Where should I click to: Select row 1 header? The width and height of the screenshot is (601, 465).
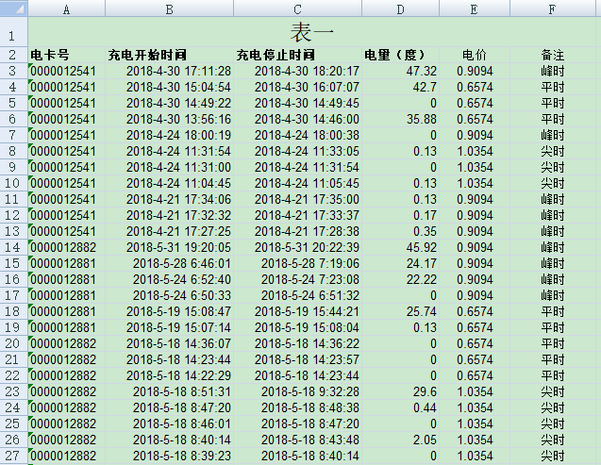click(x=14, y=32)
